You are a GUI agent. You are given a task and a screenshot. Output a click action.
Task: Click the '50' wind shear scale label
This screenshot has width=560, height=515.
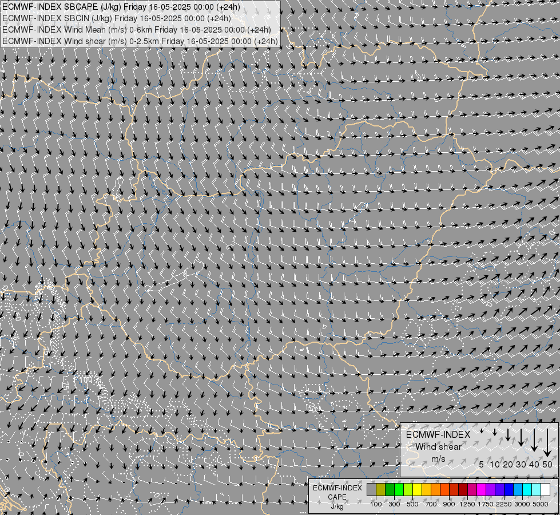[547, 464]
